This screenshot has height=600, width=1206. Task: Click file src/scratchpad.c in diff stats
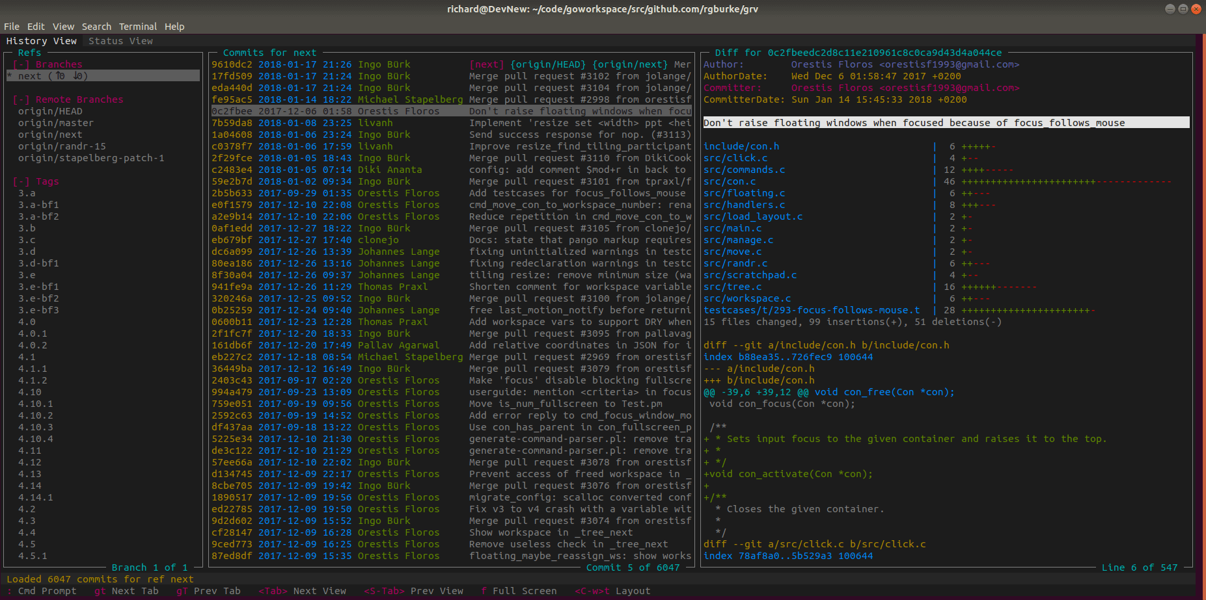[x=750, y=275]
